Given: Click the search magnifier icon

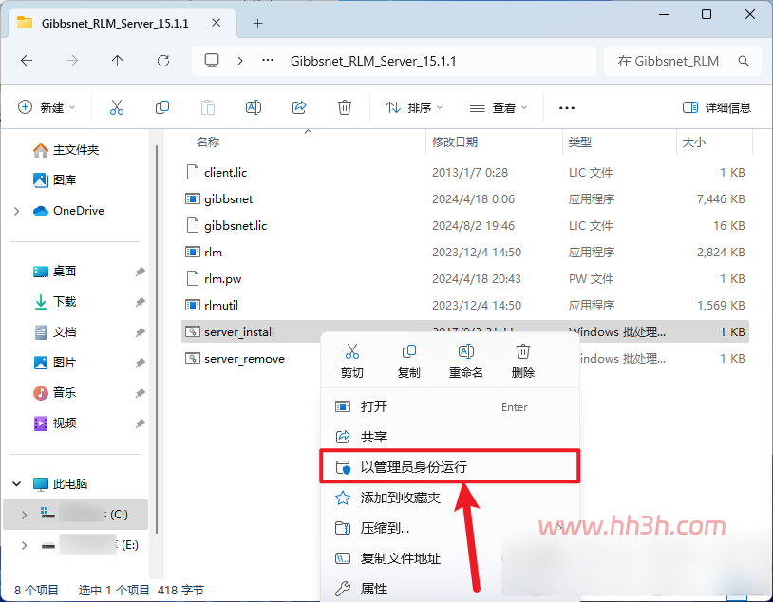Looking at the screenshot, I should [744, 61].
